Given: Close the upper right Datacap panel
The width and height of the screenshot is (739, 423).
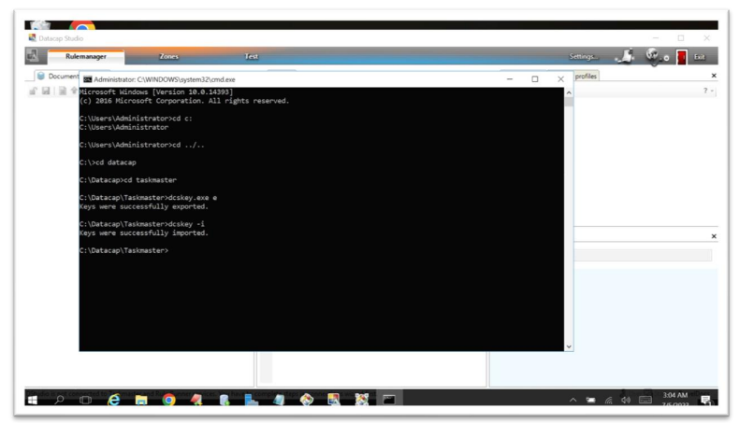Looking at the screenshot, I should (x=714, y=76).
